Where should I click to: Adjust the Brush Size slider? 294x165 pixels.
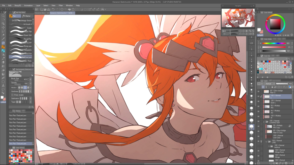[x=17, y=81]
